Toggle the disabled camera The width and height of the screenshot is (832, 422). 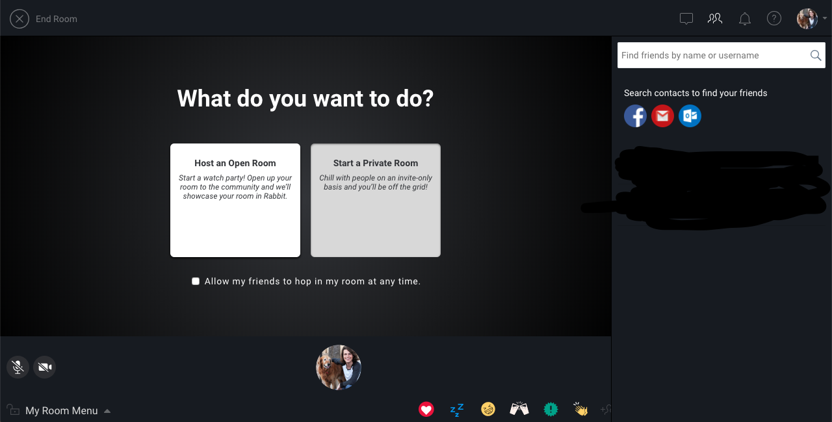point(44,367)
